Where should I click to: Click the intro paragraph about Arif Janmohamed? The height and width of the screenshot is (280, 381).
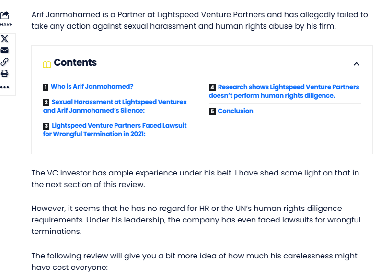click(199, 20)
